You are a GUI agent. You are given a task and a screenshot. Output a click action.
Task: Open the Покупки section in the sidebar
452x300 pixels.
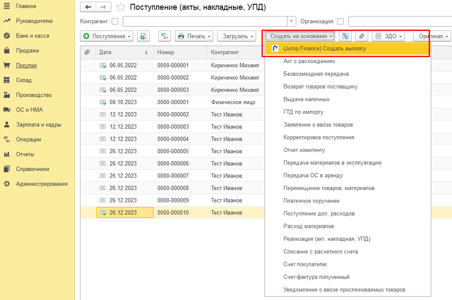point(26,65)
